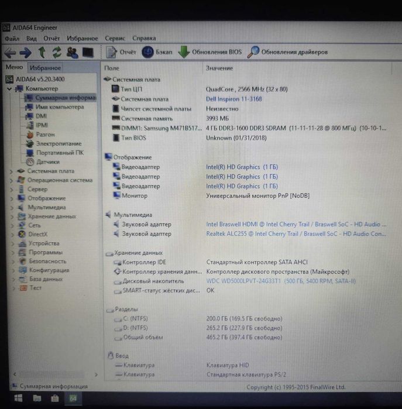Open the Dell Inspiron 11-3168 link

pyautogui.click(x=233, y=99)
